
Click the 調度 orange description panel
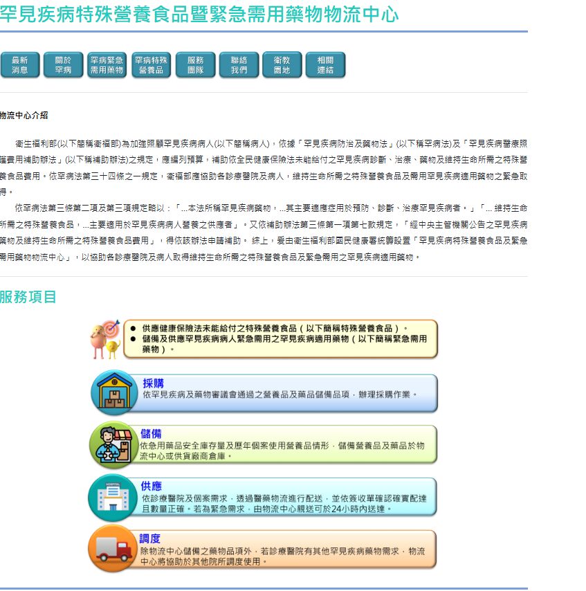[287, 549]
